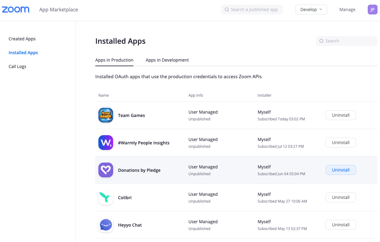Screen dimensions: 380x242
Task: Click the Heyyo Chat app icon
Action: click(106, 225)
